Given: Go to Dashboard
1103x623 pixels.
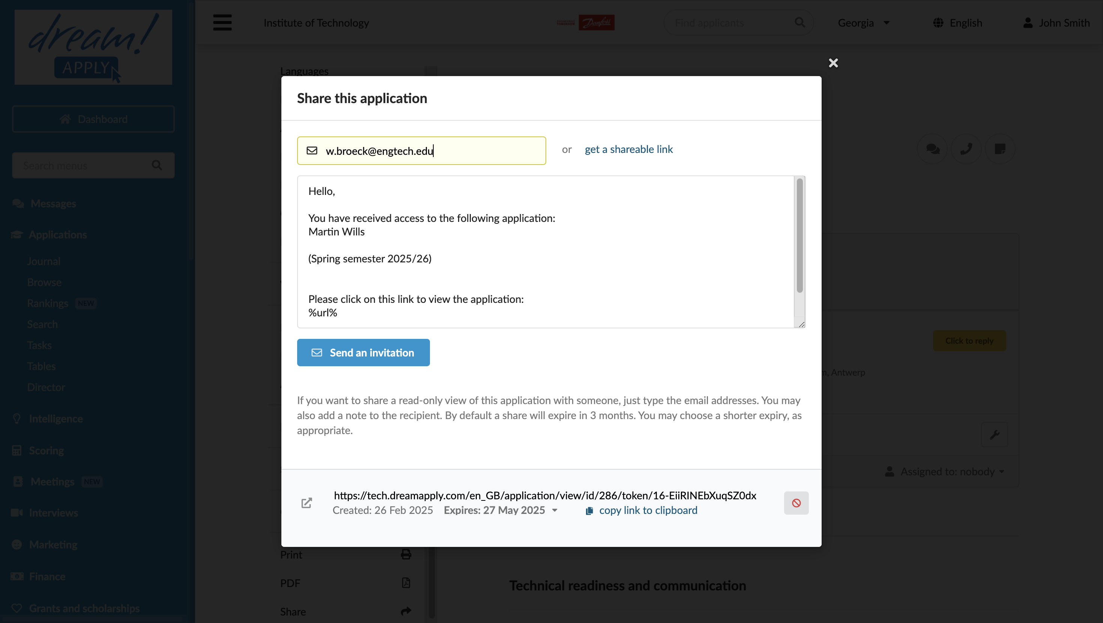Looking at the screenshot, I should [93, 119].
